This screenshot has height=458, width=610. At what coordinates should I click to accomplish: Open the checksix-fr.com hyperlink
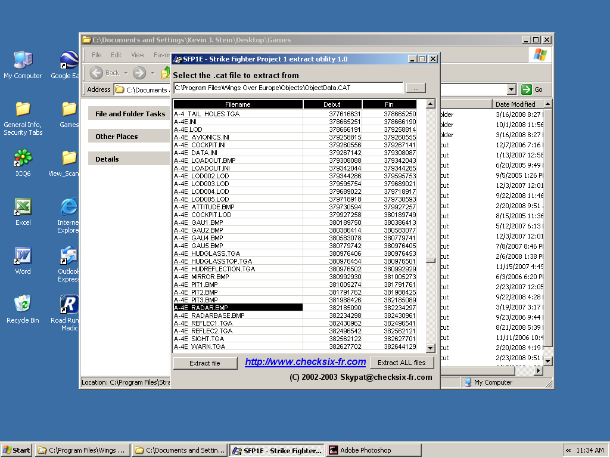click(306, 362)
